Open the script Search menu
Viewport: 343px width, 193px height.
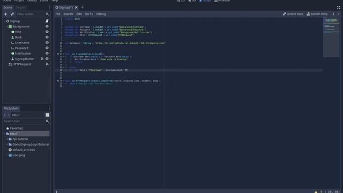[68, 14]
